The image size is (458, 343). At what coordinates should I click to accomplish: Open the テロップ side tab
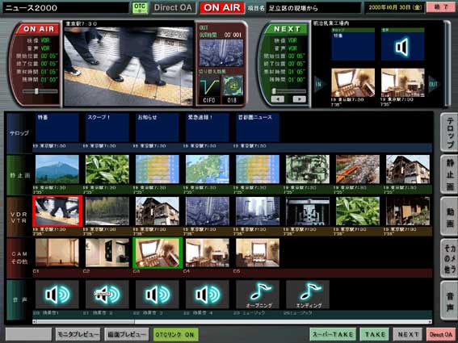click(450, 132)
